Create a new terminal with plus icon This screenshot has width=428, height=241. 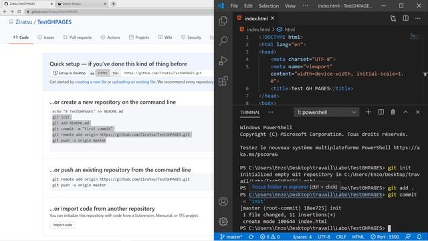[368, 112]
